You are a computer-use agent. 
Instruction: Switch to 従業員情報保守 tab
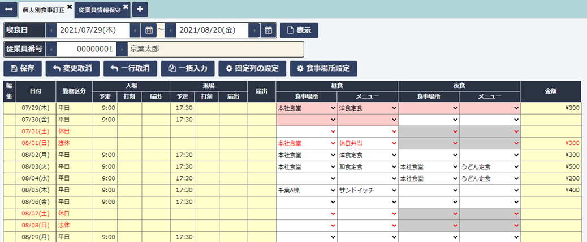99,10
